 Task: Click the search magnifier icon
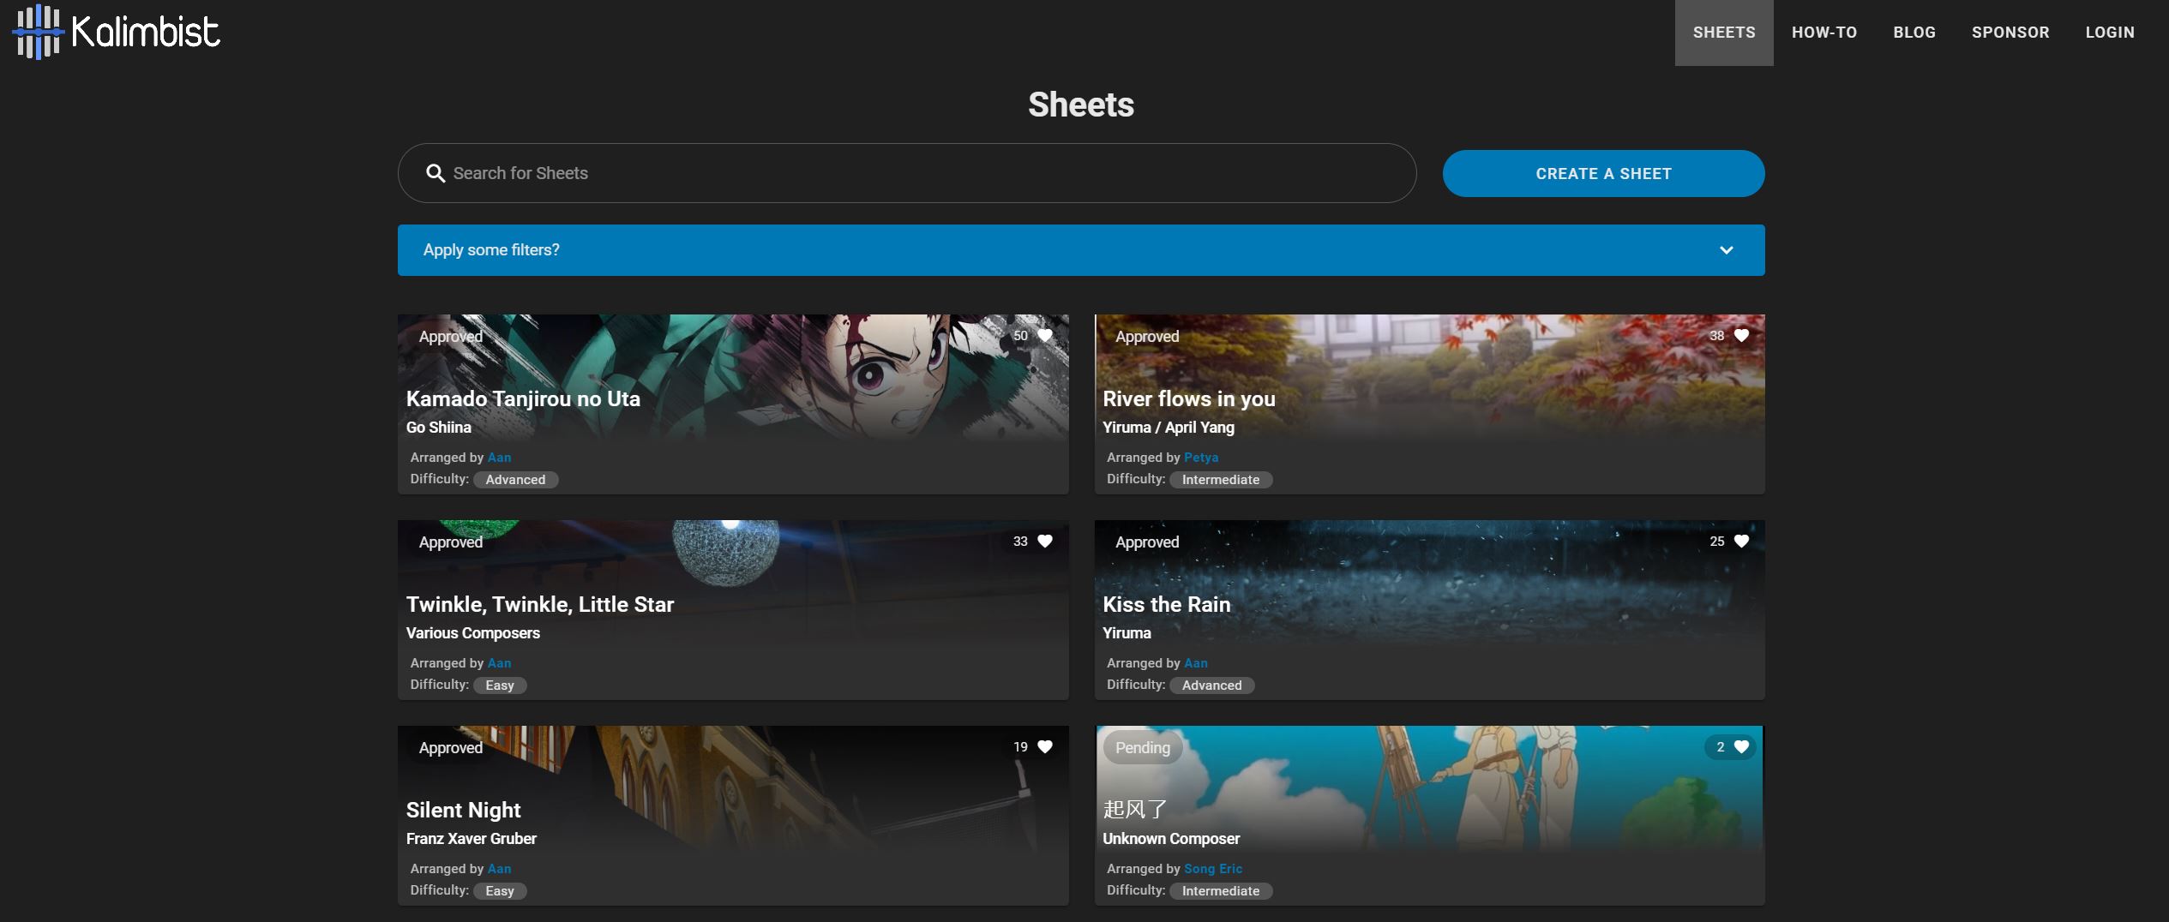[436, 173]
